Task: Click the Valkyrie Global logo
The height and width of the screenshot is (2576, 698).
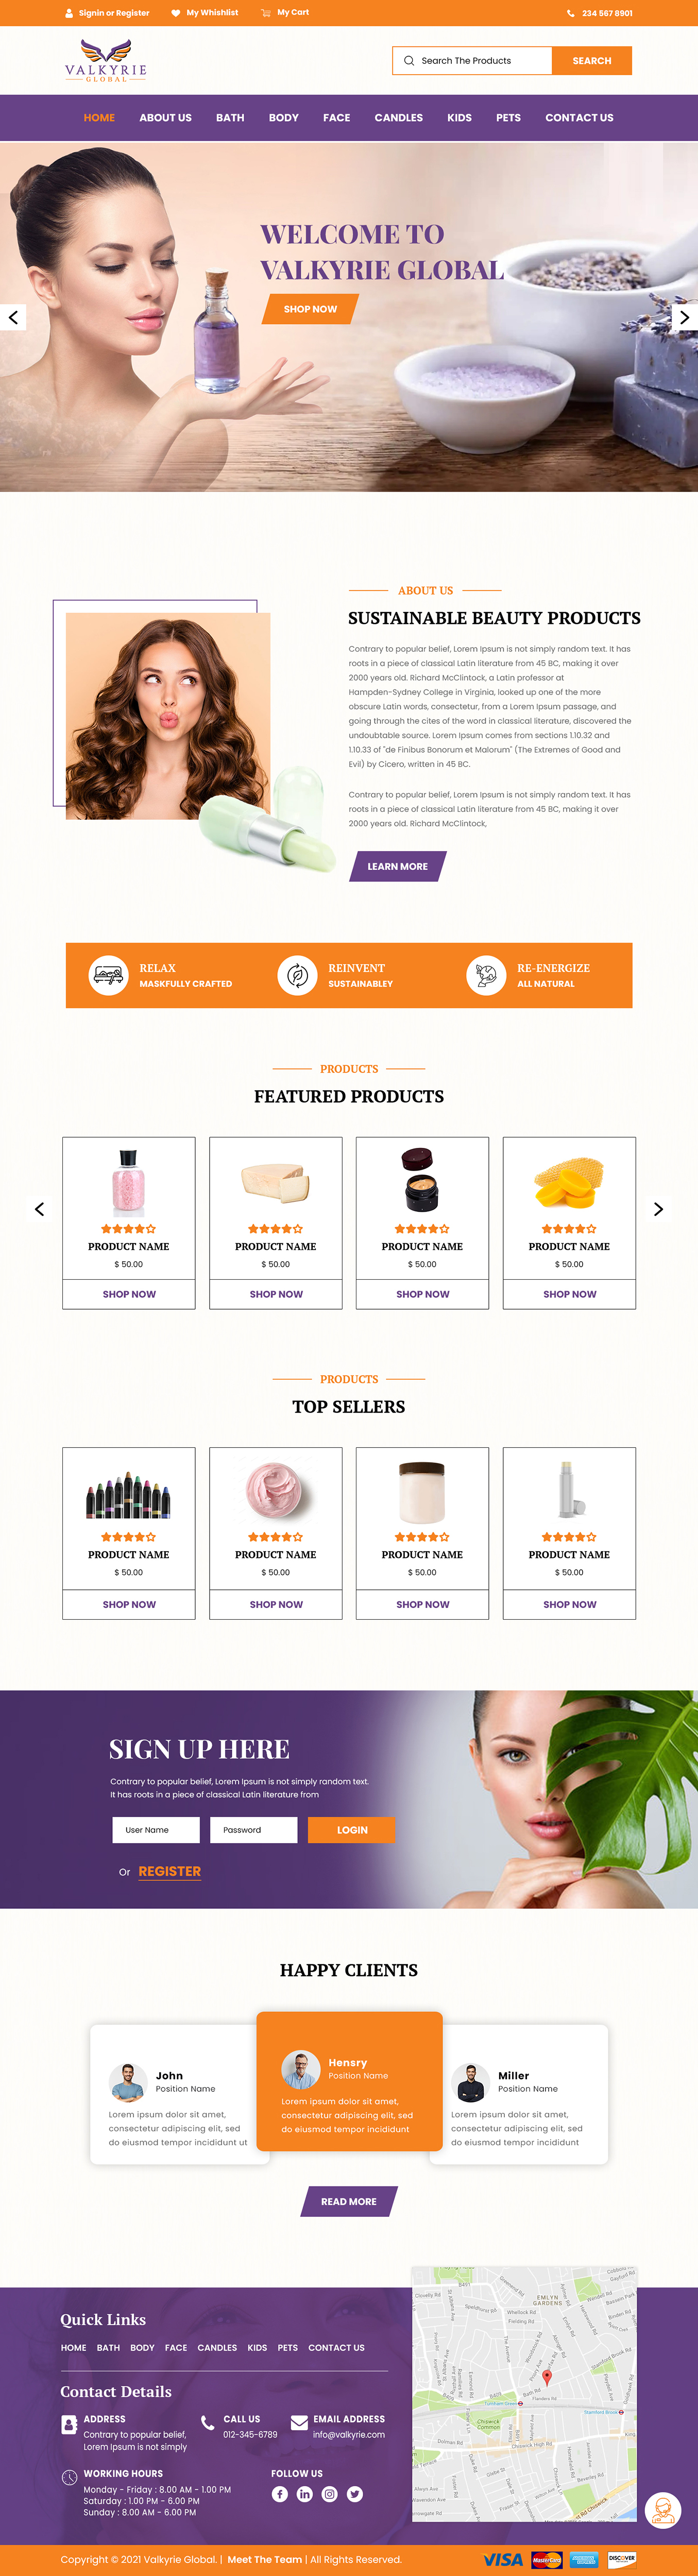Action: click(106, 60)
